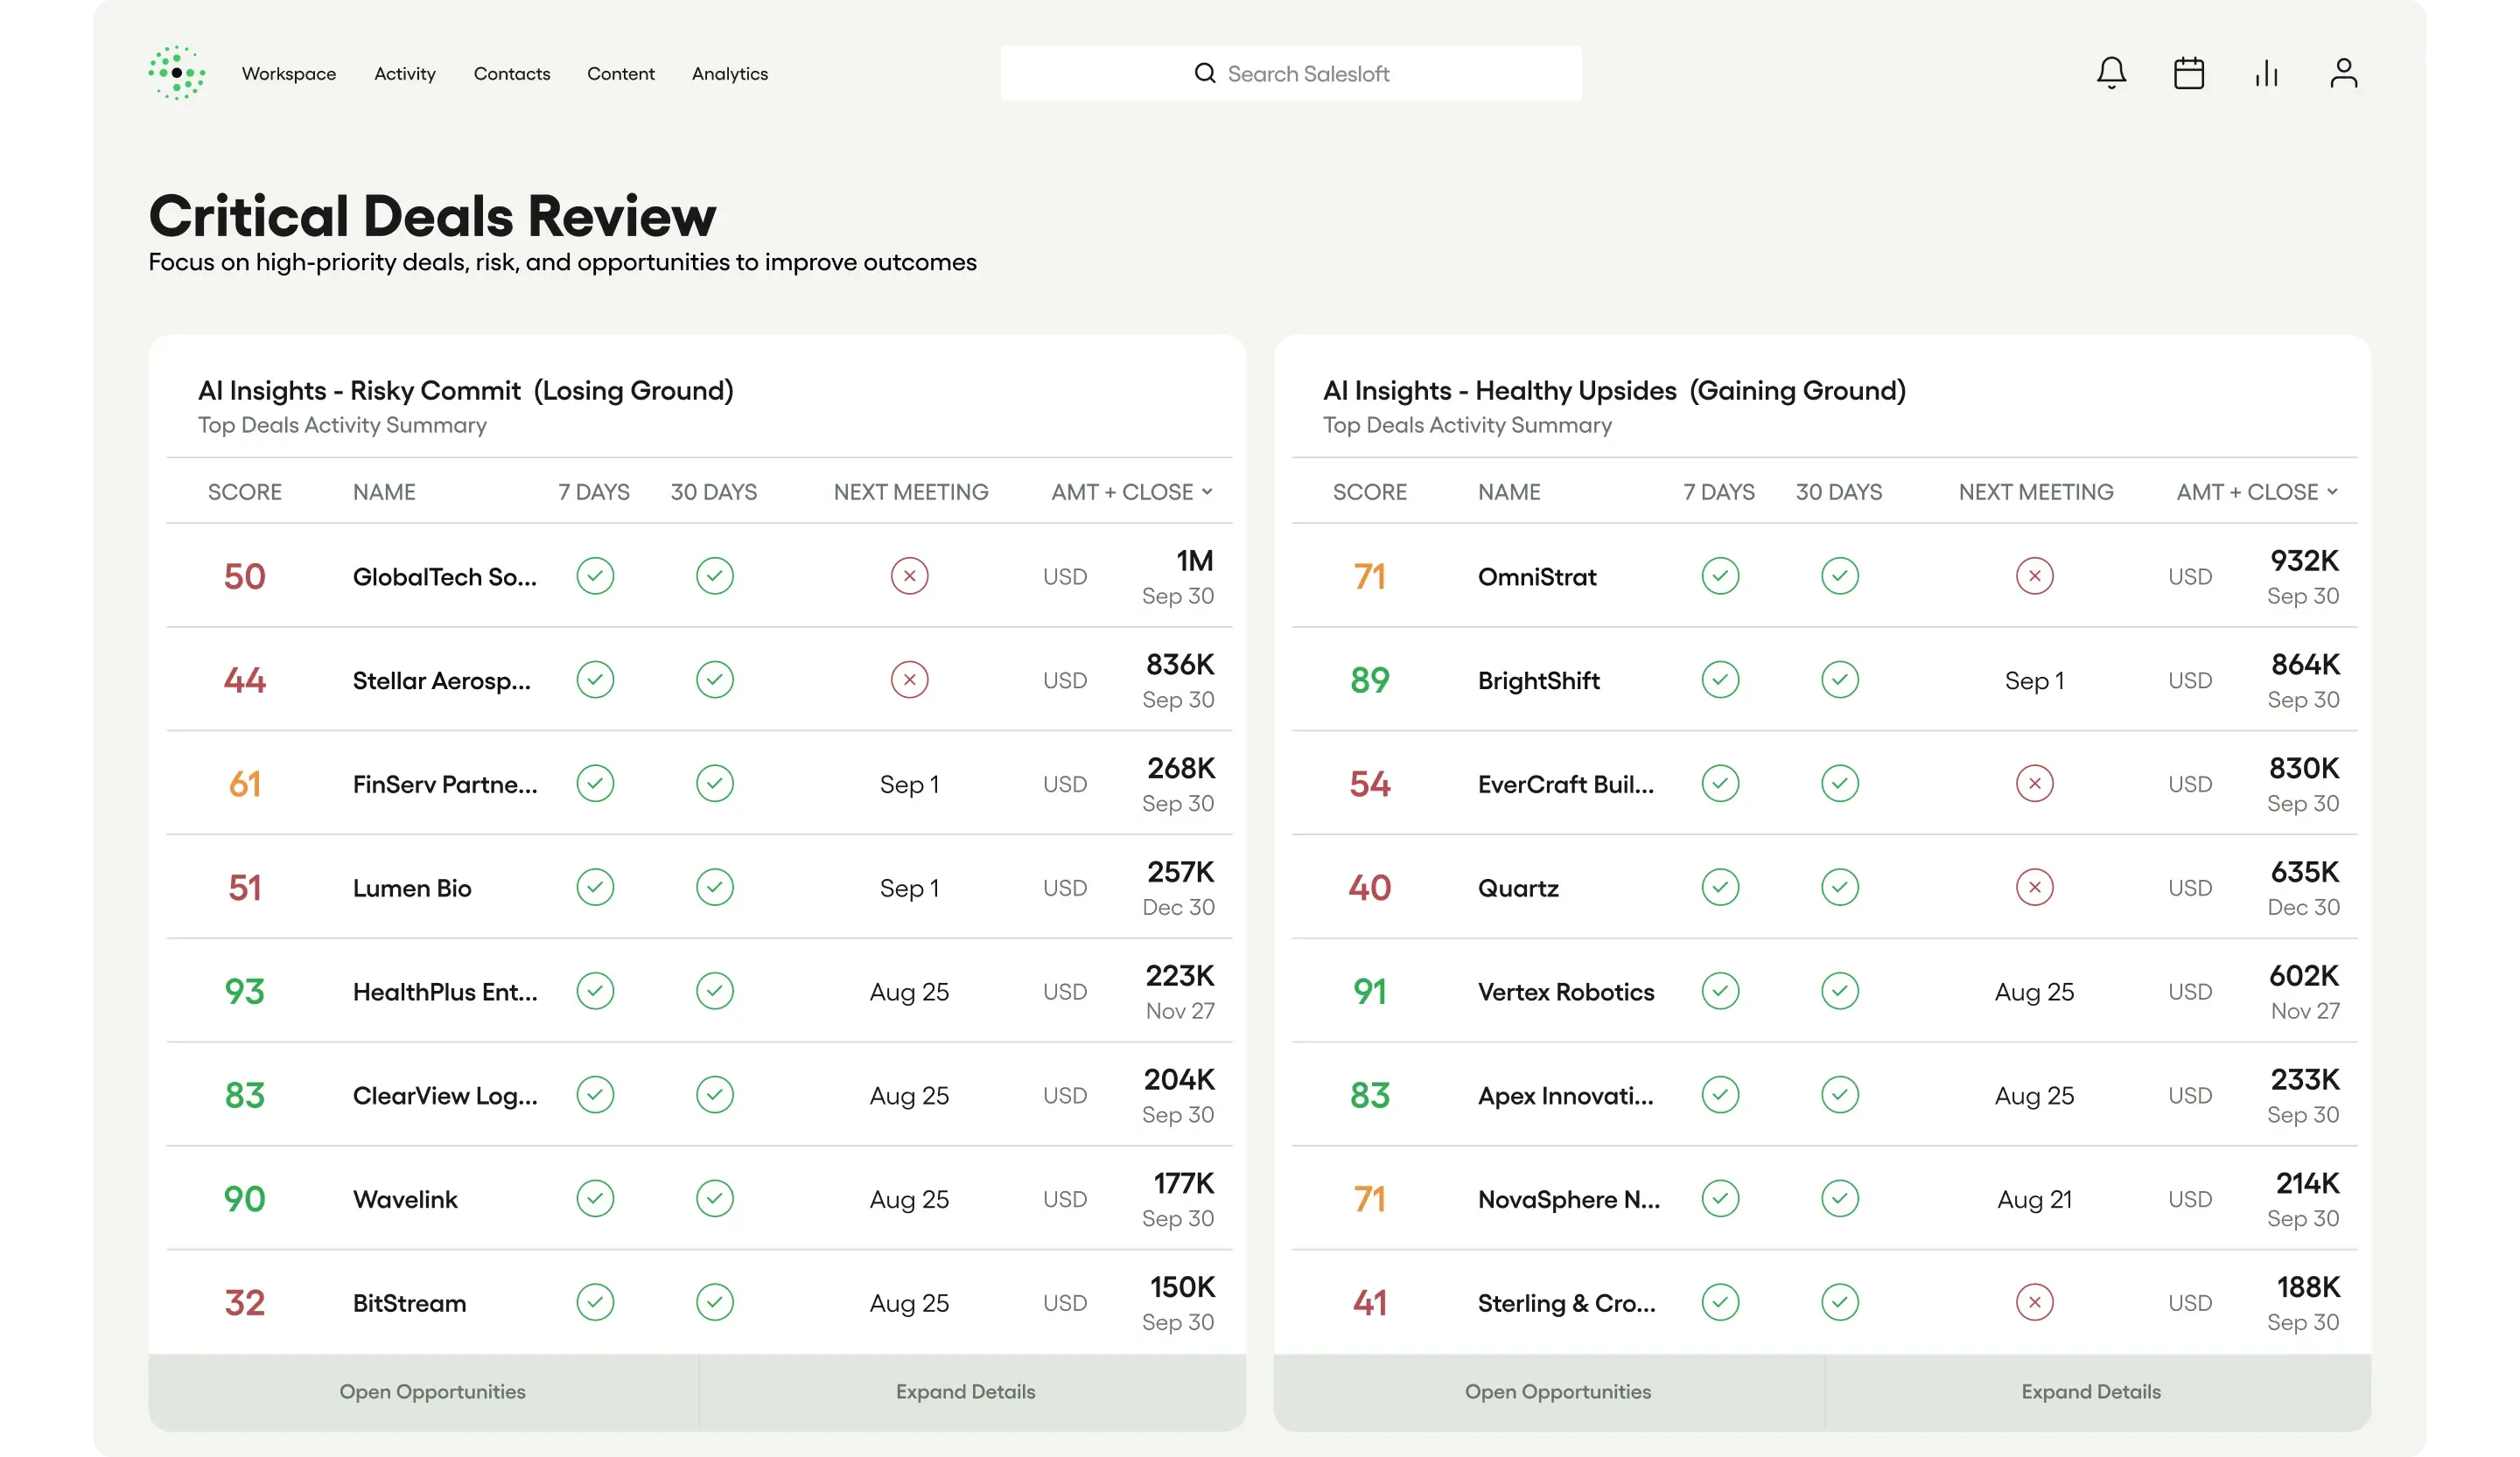Click the search magnifier icon

(x=1204, y=73)
